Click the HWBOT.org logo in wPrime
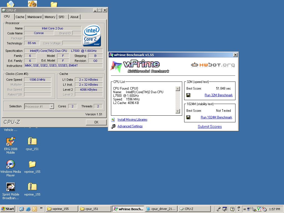 tap(213, 65)
